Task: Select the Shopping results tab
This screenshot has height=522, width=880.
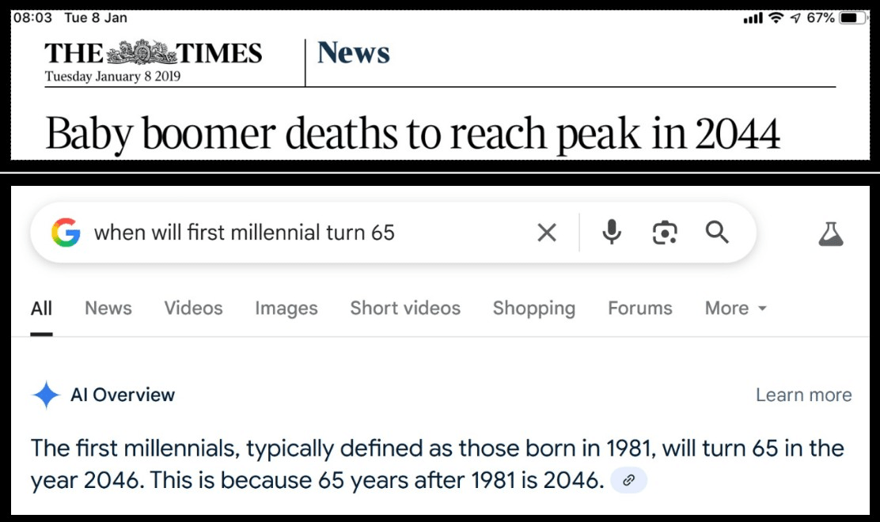Action: [533, 308]
